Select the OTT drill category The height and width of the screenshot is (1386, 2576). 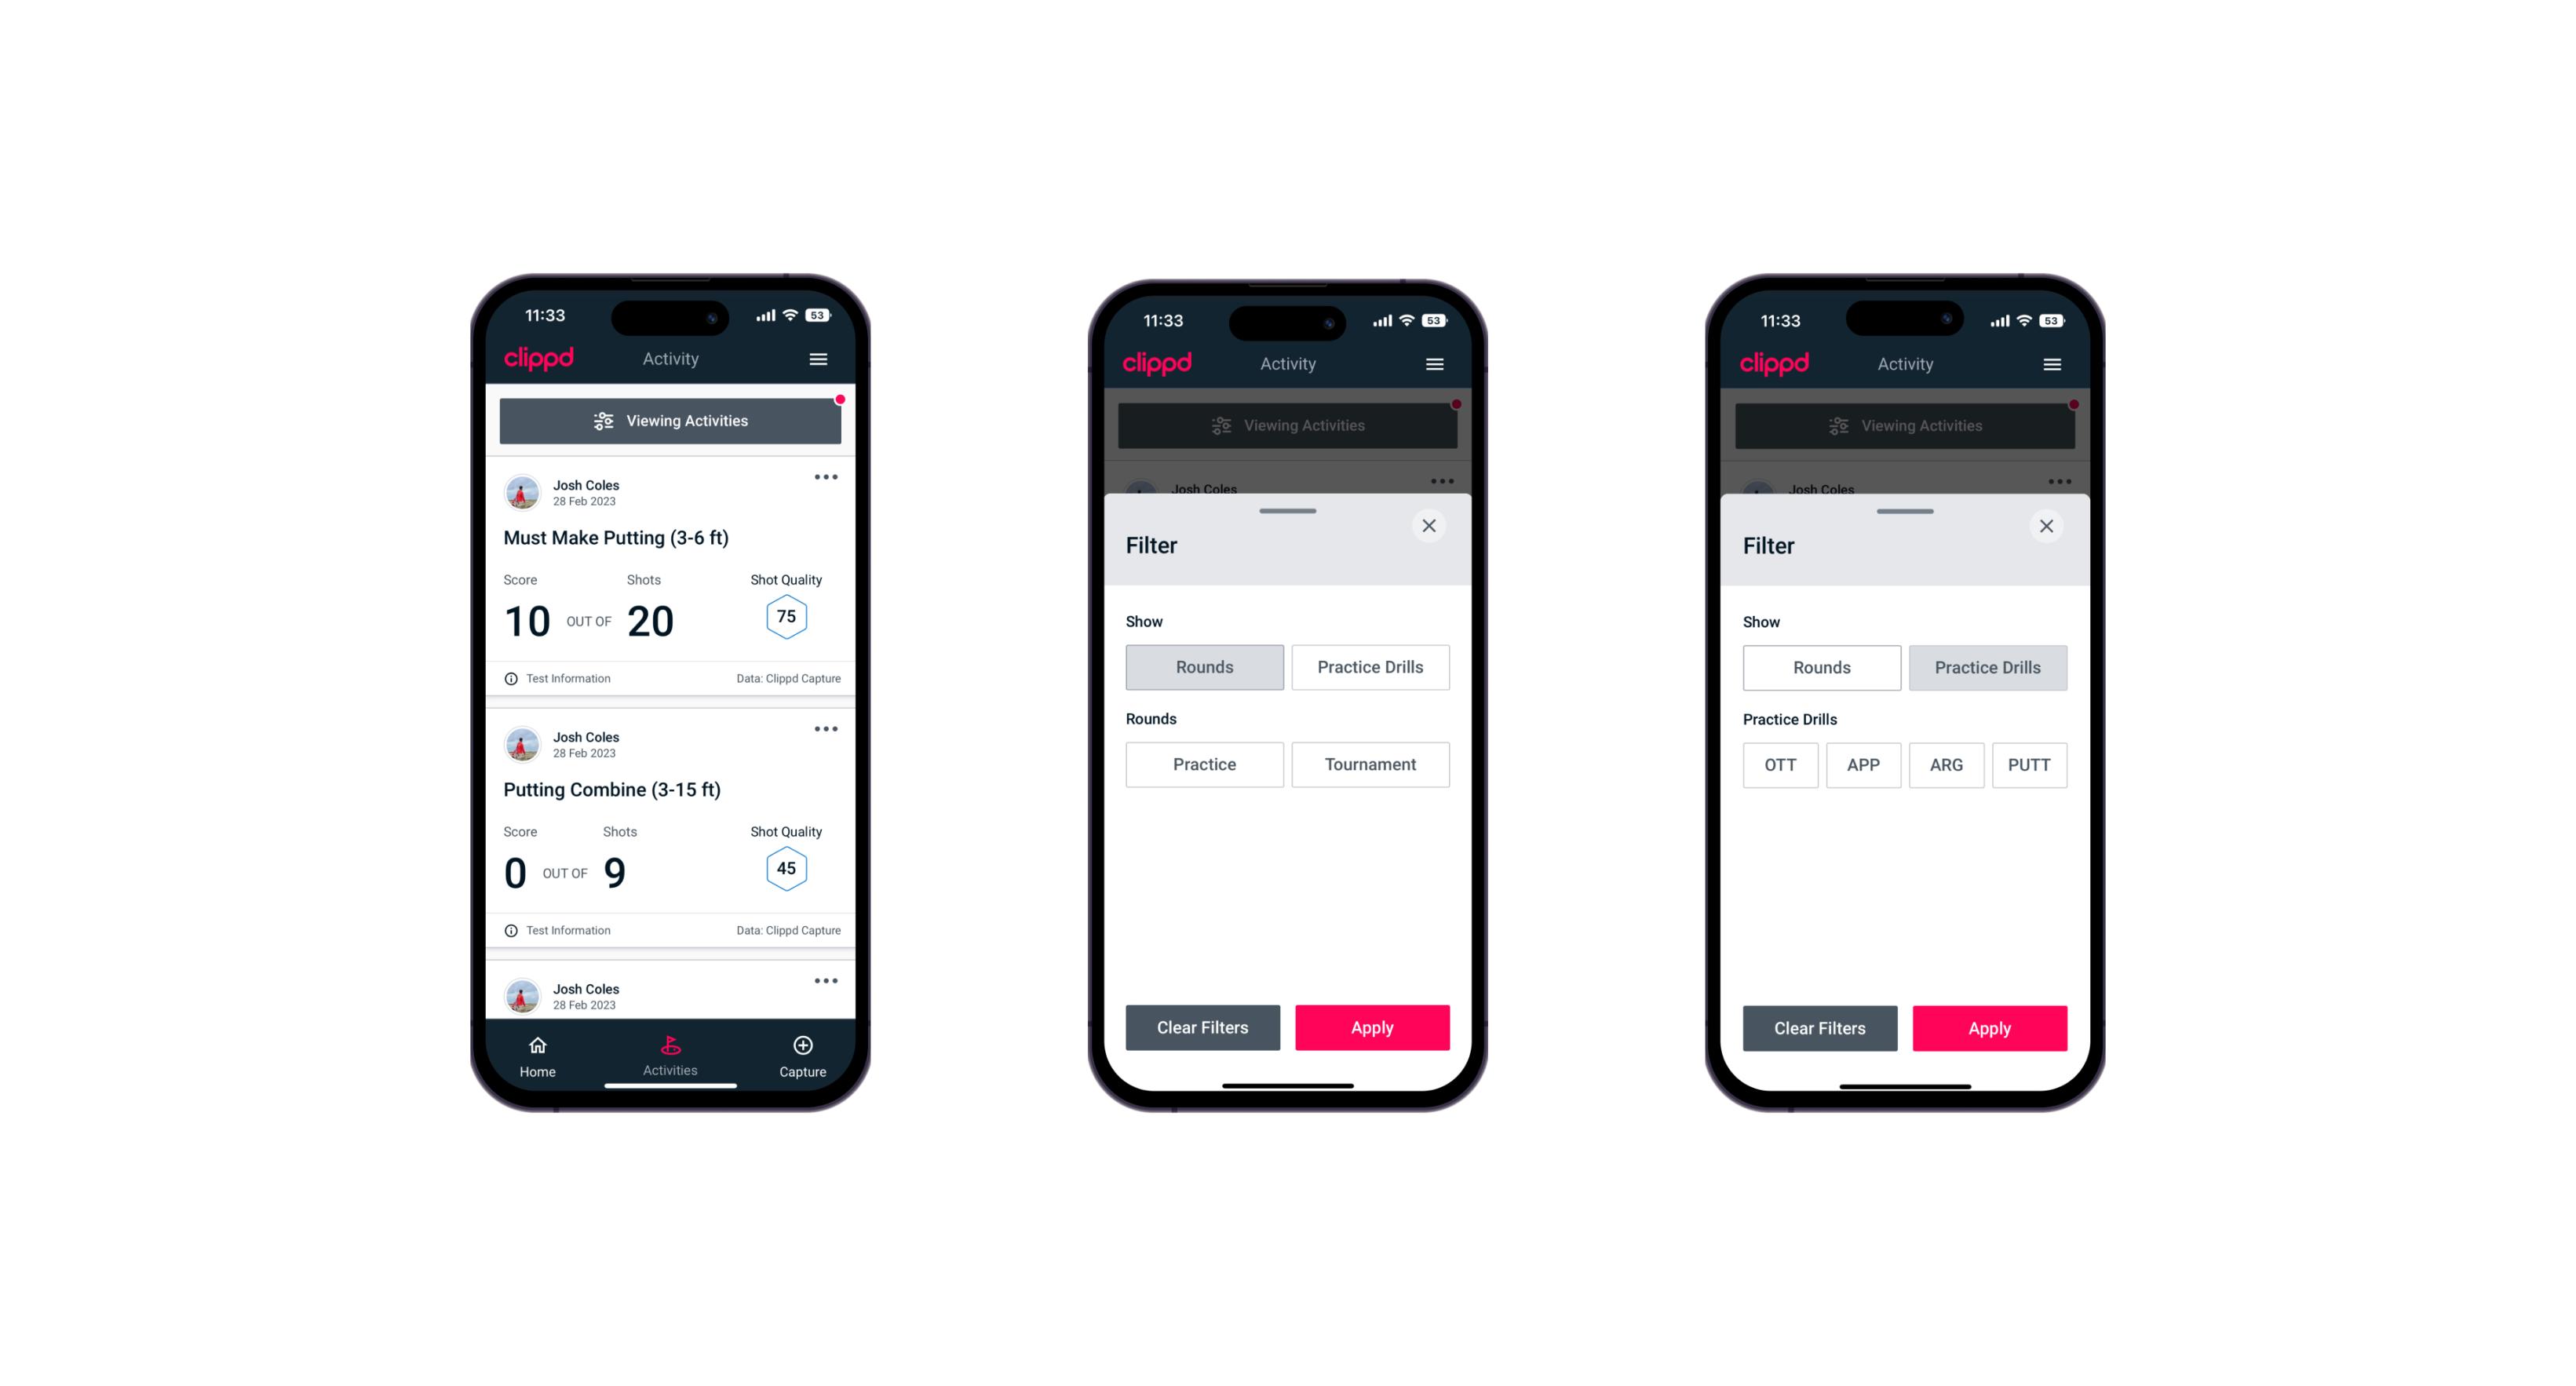coord(1780,764)
